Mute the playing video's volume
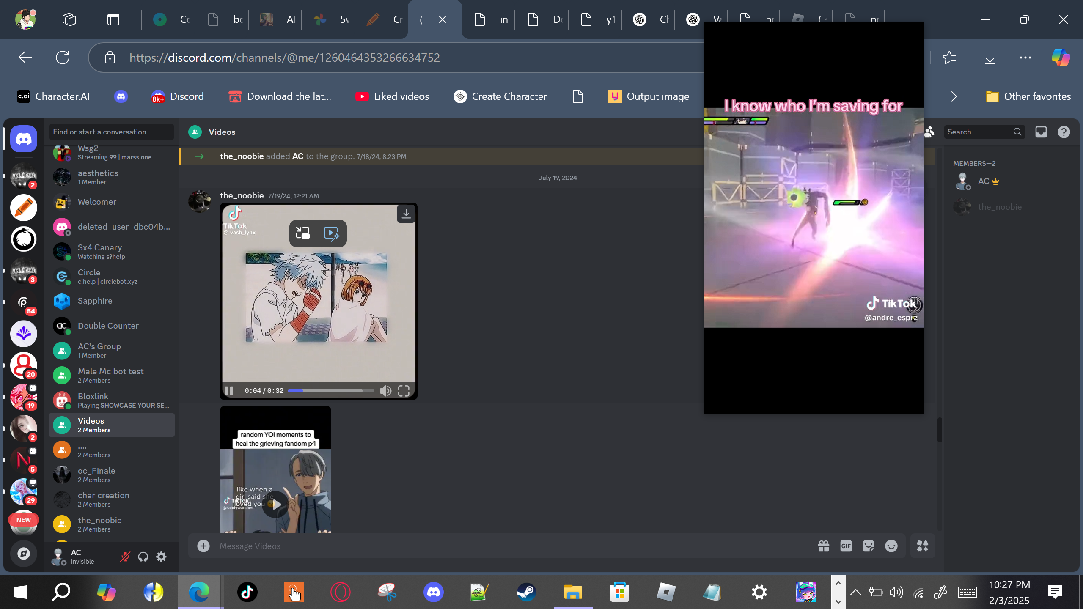The width and height of the screenshot is (1083, 609). (385, 391)
